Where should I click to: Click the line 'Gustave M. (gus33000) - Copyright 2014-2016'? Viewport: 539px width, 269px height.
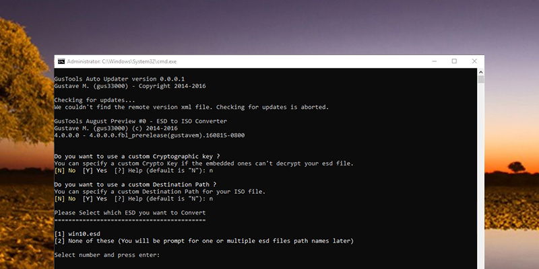[x=130, y=86]
